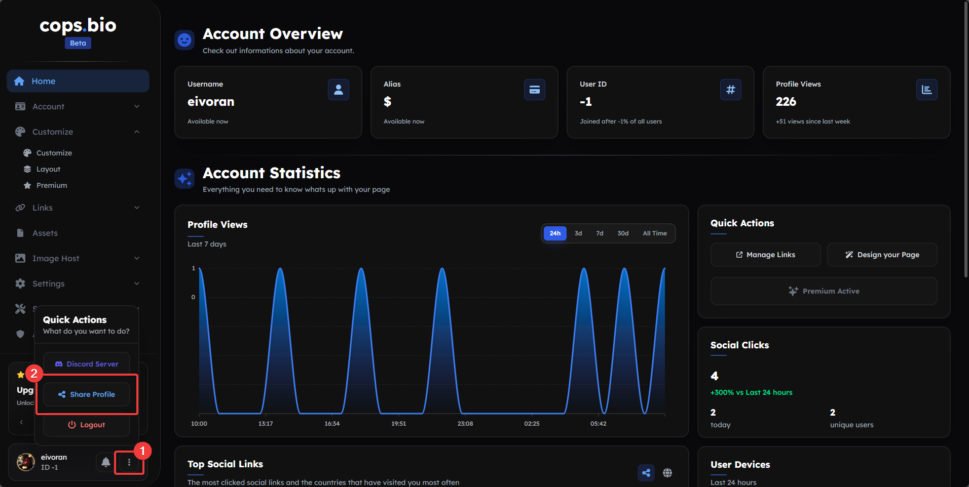Screen dimensions: 969x487
Task: Click the share icon in Top Social Links
Action: point(646,473)
